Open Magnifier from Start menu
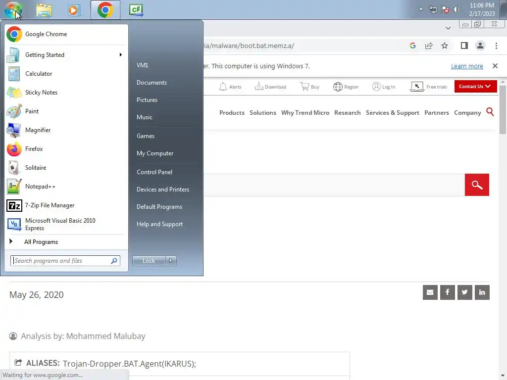Viewport: 507px width, 380px height. 65,130
